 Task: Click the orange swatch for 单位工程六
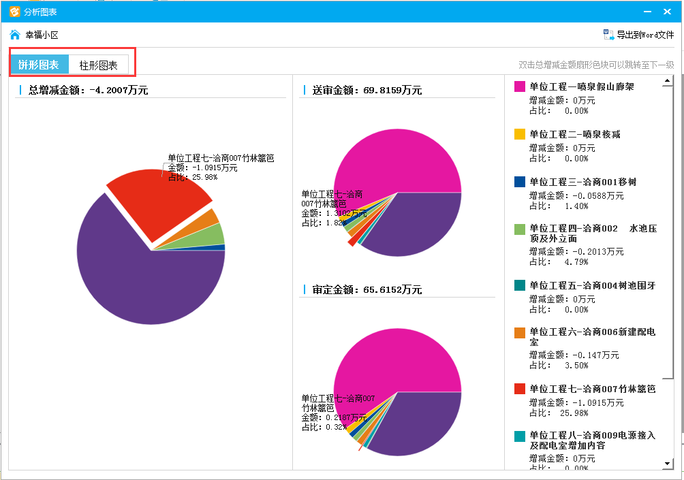coord(519,333)
